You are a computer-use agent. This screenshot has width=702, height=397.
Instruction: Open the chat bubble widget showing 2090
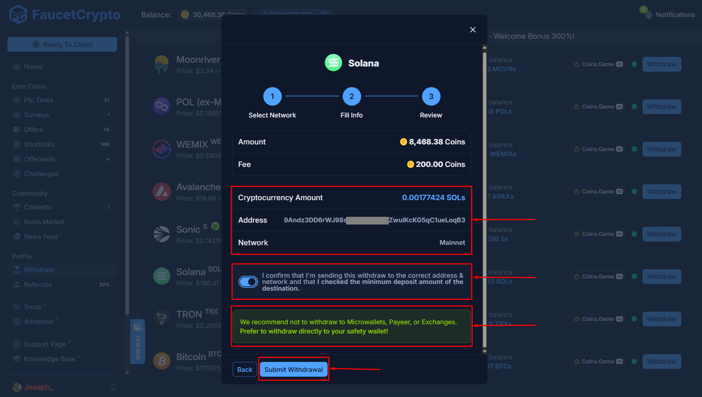(x=138, y=342)
